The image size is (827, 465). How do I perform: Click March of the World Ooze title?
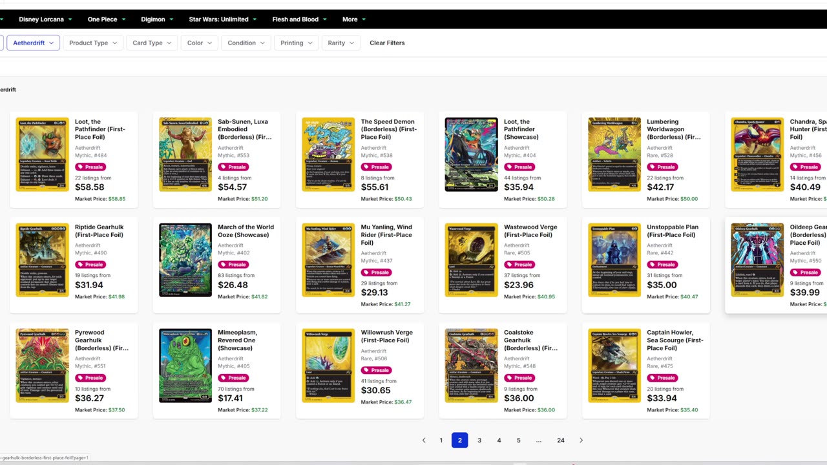click(246, 231)
